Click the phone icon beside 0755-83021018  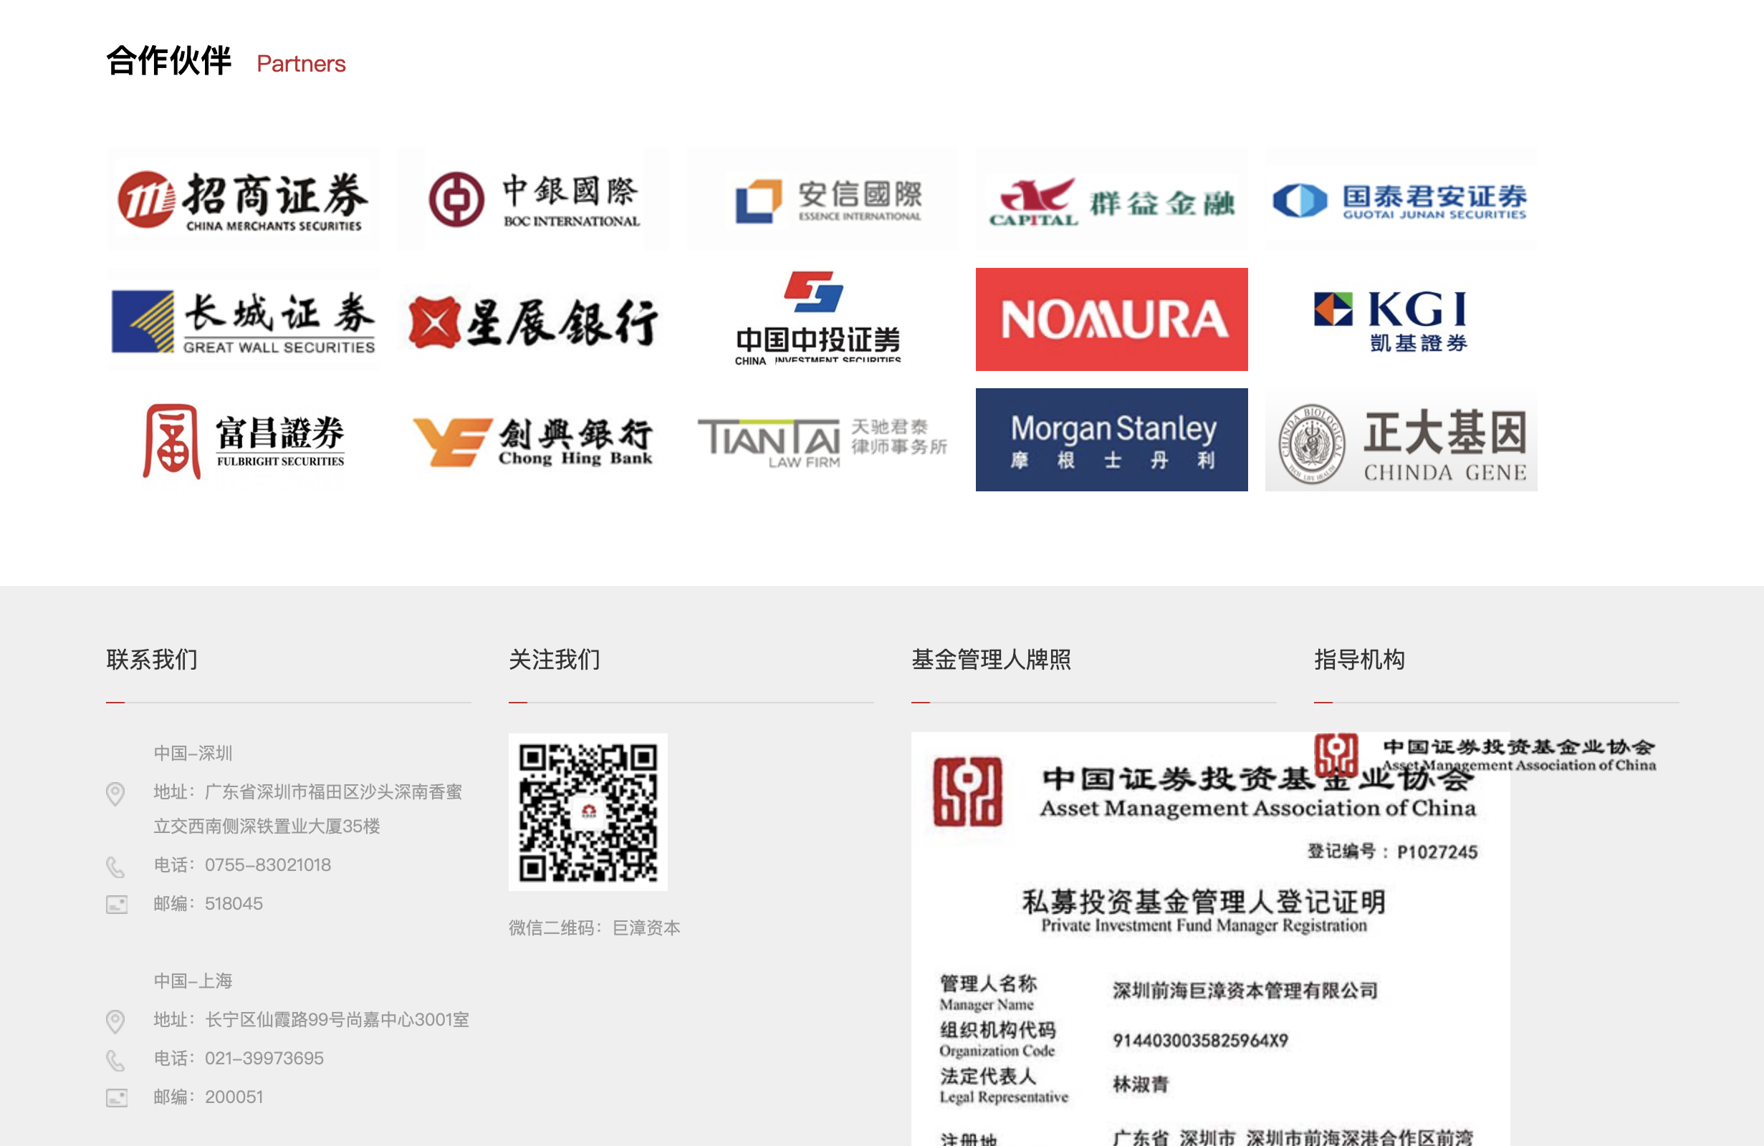115,867
